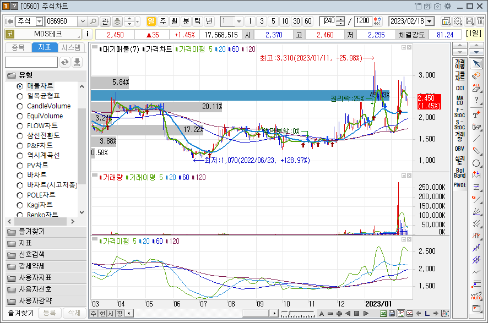Click the question mark help tool
Image resolution: width=488 pixels, height=323 pixels.
[476, 100]
